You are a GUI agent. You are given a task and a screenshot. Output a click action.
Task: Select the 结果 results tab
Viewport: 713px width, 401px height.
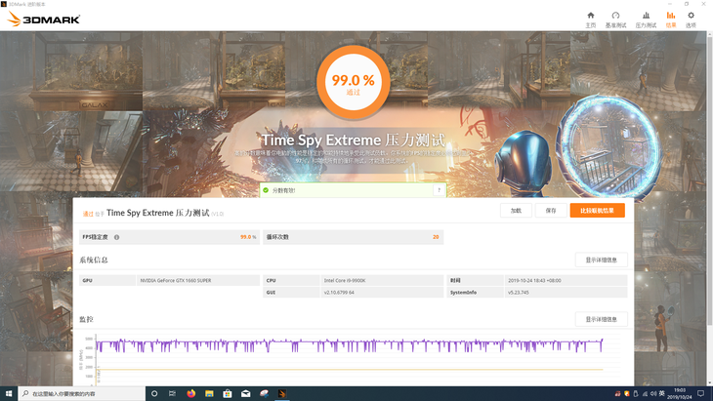point(671,20)
